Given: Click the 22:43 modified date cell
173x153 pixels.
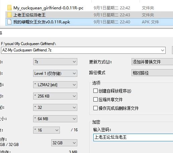Looking at the screenshot, I should pyautogui.click(x=112, y=15).
